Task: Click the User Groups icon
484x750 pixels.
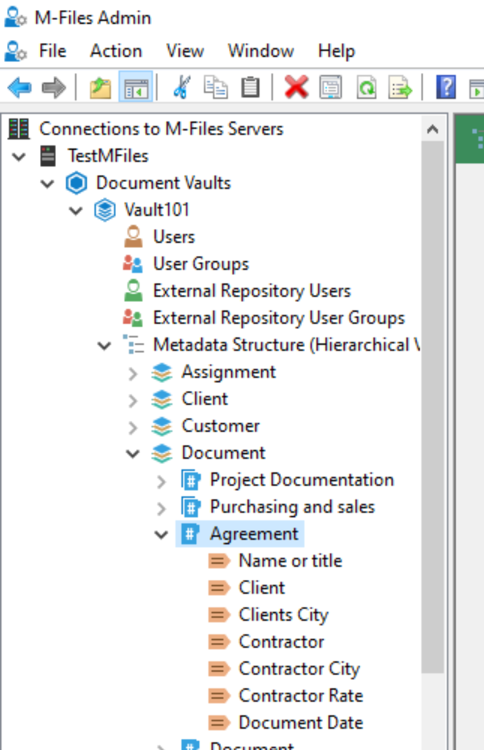Action: click(133, 264)
